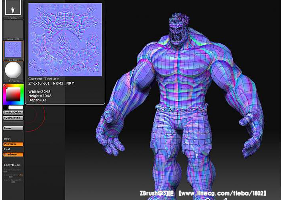Click the Clear button

point(13,128)
